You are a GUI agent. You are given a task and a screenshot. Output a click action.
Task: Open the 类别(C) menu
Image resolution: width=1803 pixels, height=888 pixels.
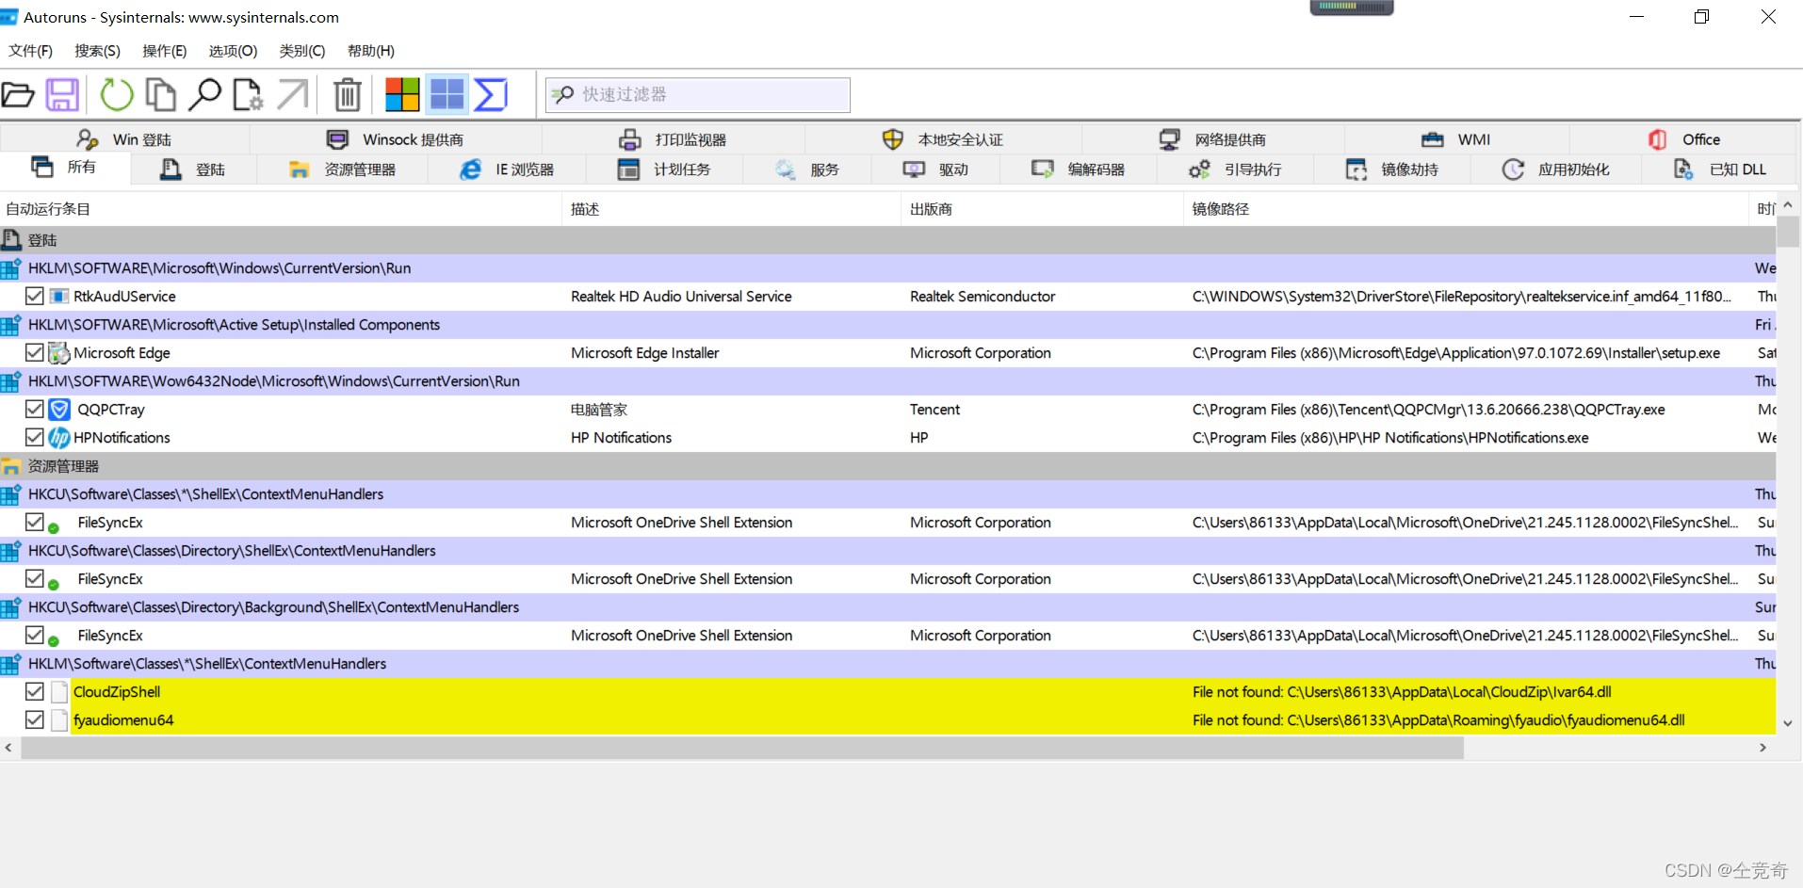(x=302, y=51)
